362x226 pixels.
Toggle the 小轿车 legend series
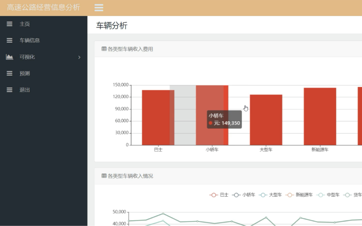click(244, 195)
